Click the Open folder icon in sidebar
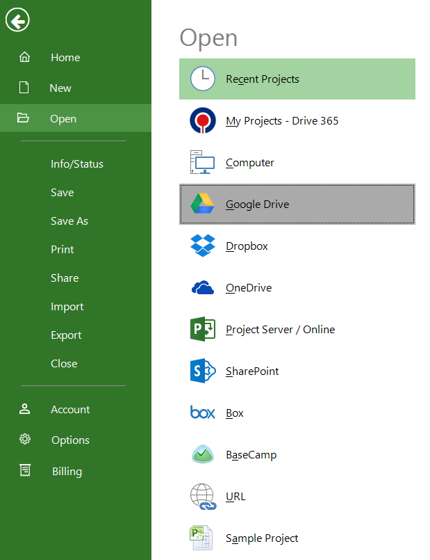Screen dimensions: 430x560 [x=23, y=118]
